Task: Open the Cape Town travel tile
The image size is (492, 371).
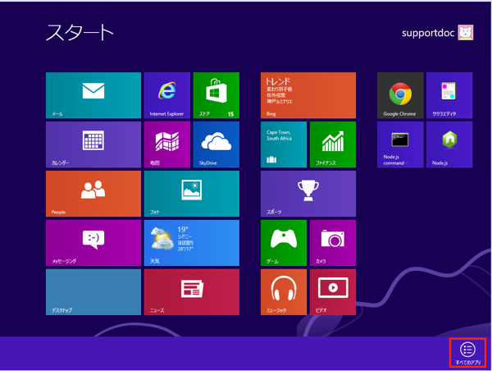Action: [x=284, y=144]
